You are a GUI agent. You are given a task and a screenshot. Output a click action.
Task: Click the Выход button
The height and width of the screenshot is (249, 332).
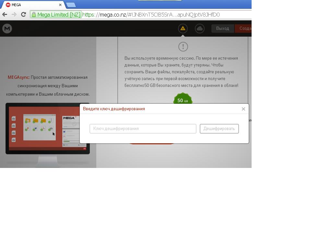click(x=222, y=29)
